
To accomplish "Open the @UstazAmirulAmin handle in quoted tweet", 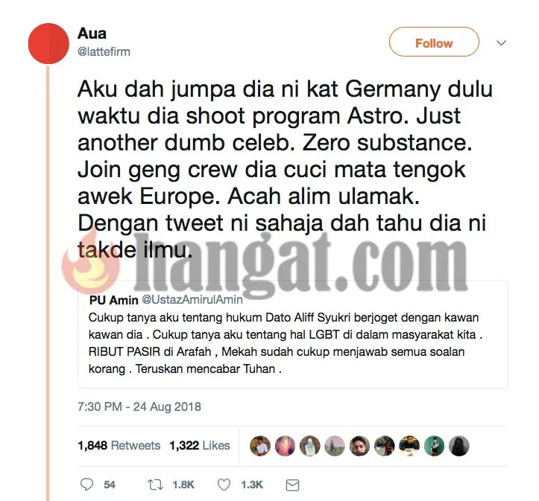I will 192,299.
